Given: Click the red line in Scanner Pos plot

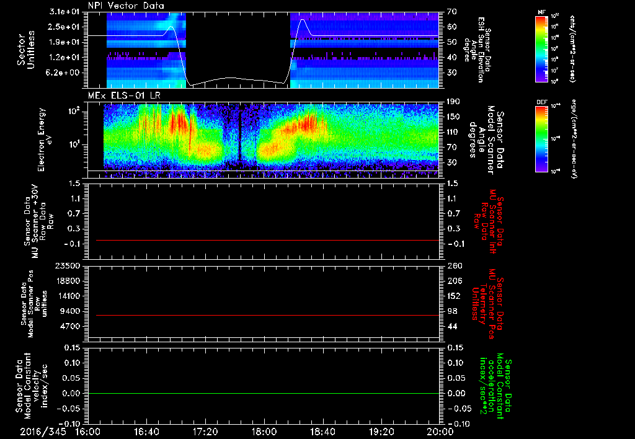Looking at the screenshot, I should pos(267,315).
